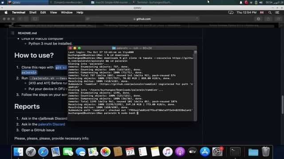Open Finder from the dock
284x159 pixels.
coord(19,151)
